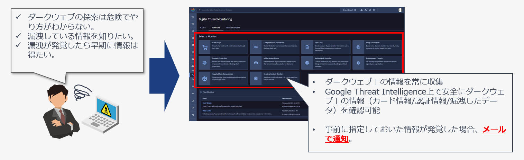This screenshot has width=524, height=160.
Task: Switch to the Research Tools tab
Action: tap(233, 28)
